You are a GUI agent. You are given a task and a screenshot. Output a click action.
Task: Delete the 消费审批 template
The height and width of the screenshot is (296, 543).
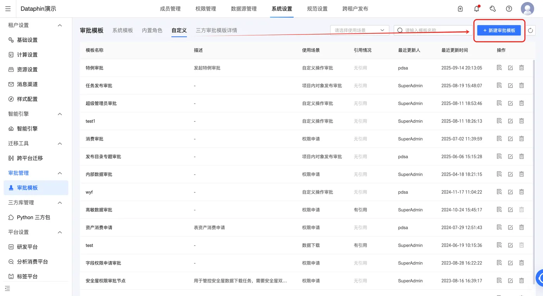pos(522,138)
